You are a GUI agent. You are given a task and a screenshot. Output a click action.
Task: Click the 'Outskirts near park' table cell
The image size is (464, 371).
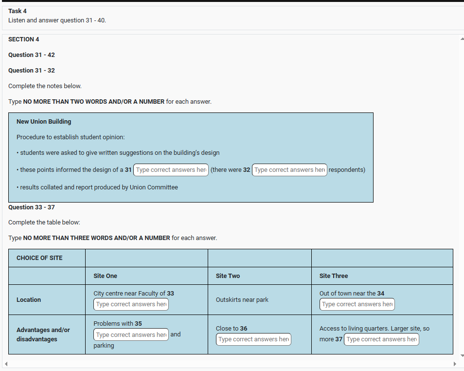coord(242,300)
